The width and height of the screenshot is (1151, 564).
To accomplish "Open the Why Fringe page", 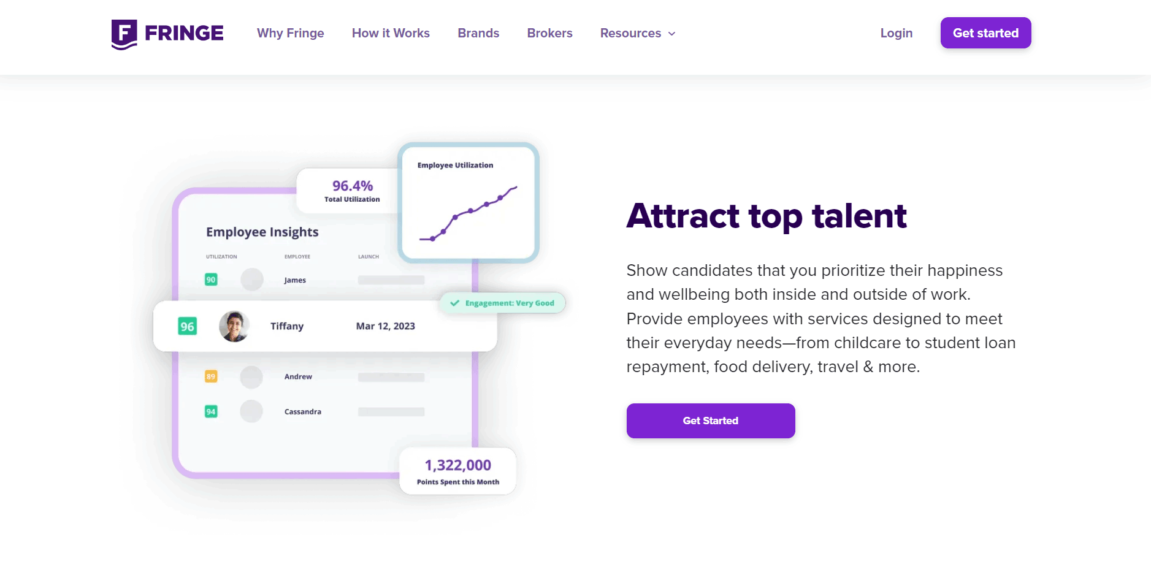I will tap(291, 33).
